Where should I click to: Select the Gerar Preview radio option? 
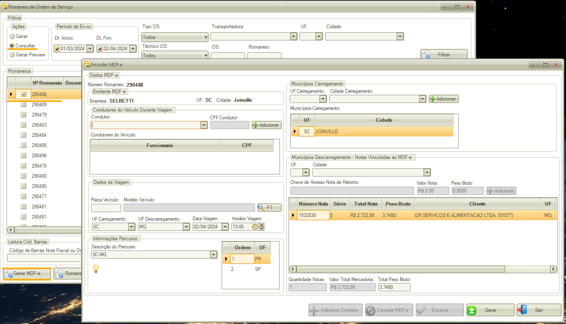click(12, 55)
